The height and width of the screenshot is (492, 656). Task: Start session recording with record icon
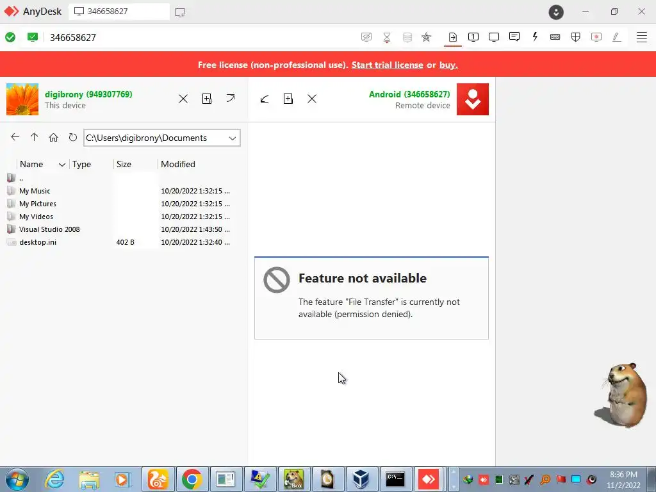pyautogui.click(x=596, y=37)
